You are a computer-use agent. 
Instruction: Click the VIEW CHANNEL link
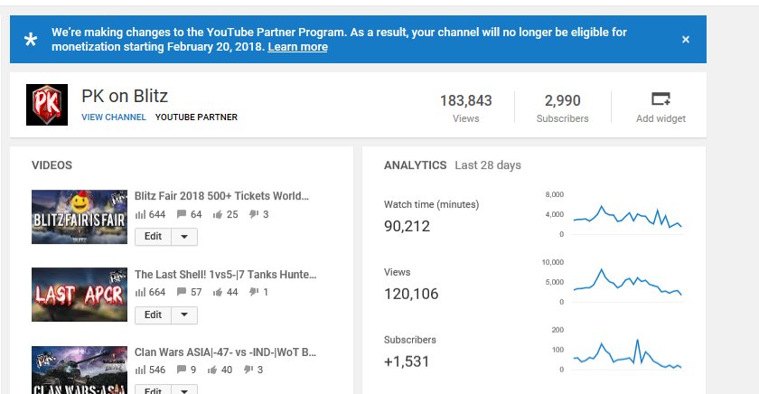click(114, 117)
